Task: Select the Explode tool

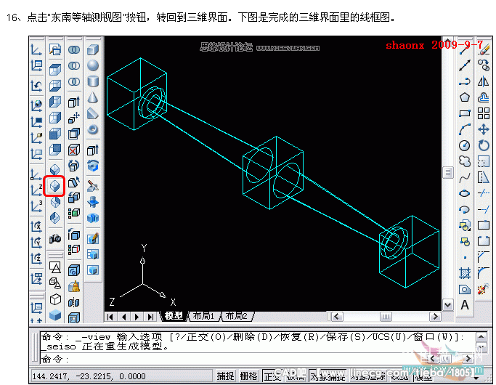Action: 484,289
